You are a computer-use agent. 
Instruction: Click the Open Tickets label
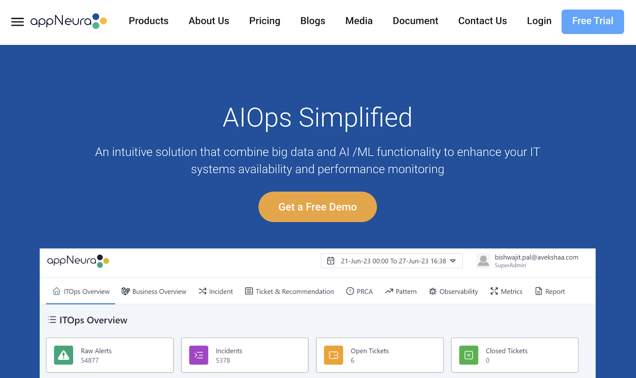coord(370,351)
